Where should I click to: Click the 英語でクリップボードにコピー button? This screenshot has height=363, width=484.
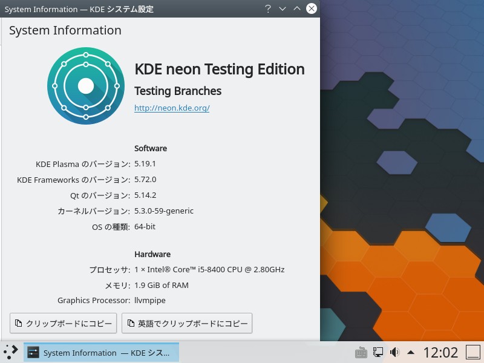coord(187,323)
